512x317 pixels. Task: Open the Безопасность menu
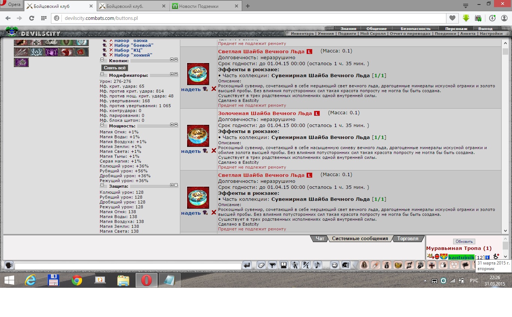pyautogui.click(x=415, y=28)
